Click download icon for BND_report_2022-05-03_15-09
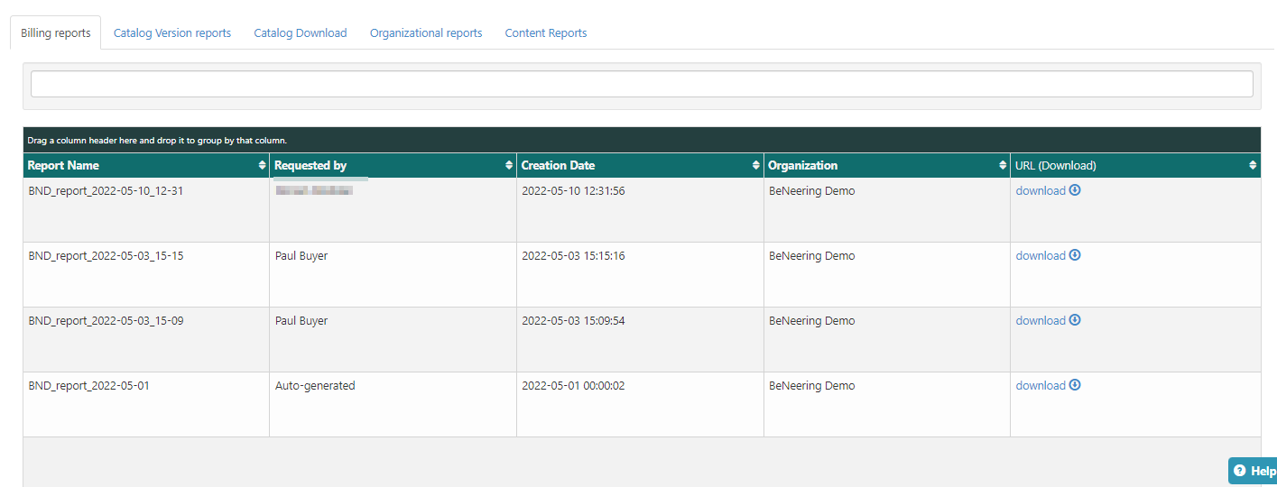 point(1075,320)
